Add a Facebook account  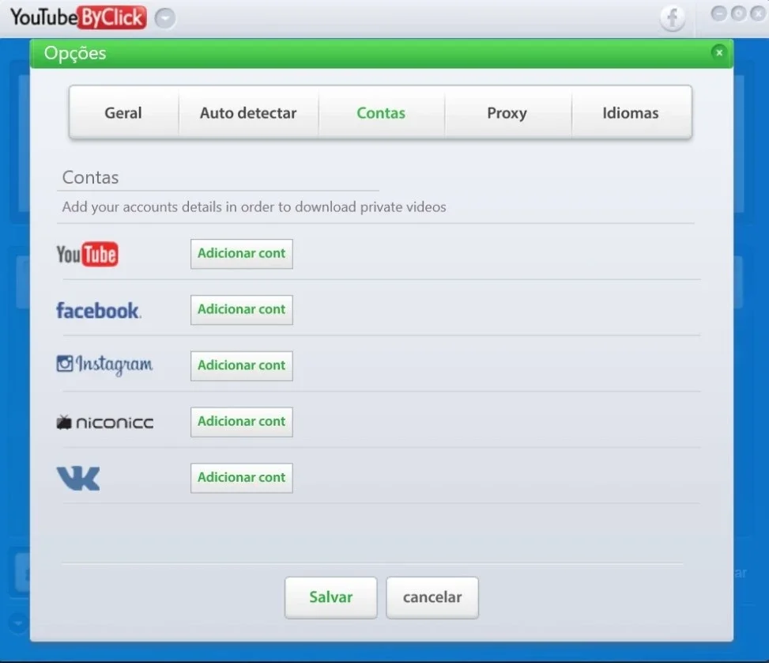pos(242,310)
